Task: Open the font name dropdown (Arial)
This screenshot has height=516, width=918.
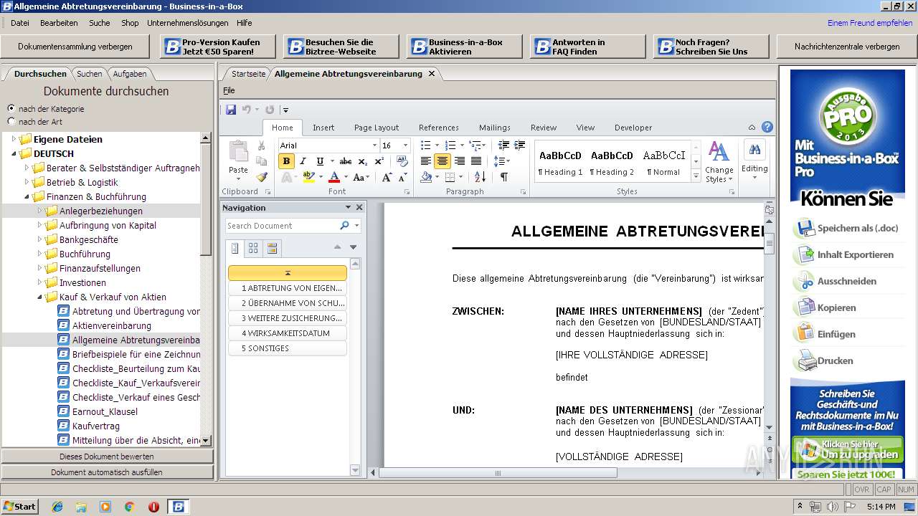Action: [373, 145]
